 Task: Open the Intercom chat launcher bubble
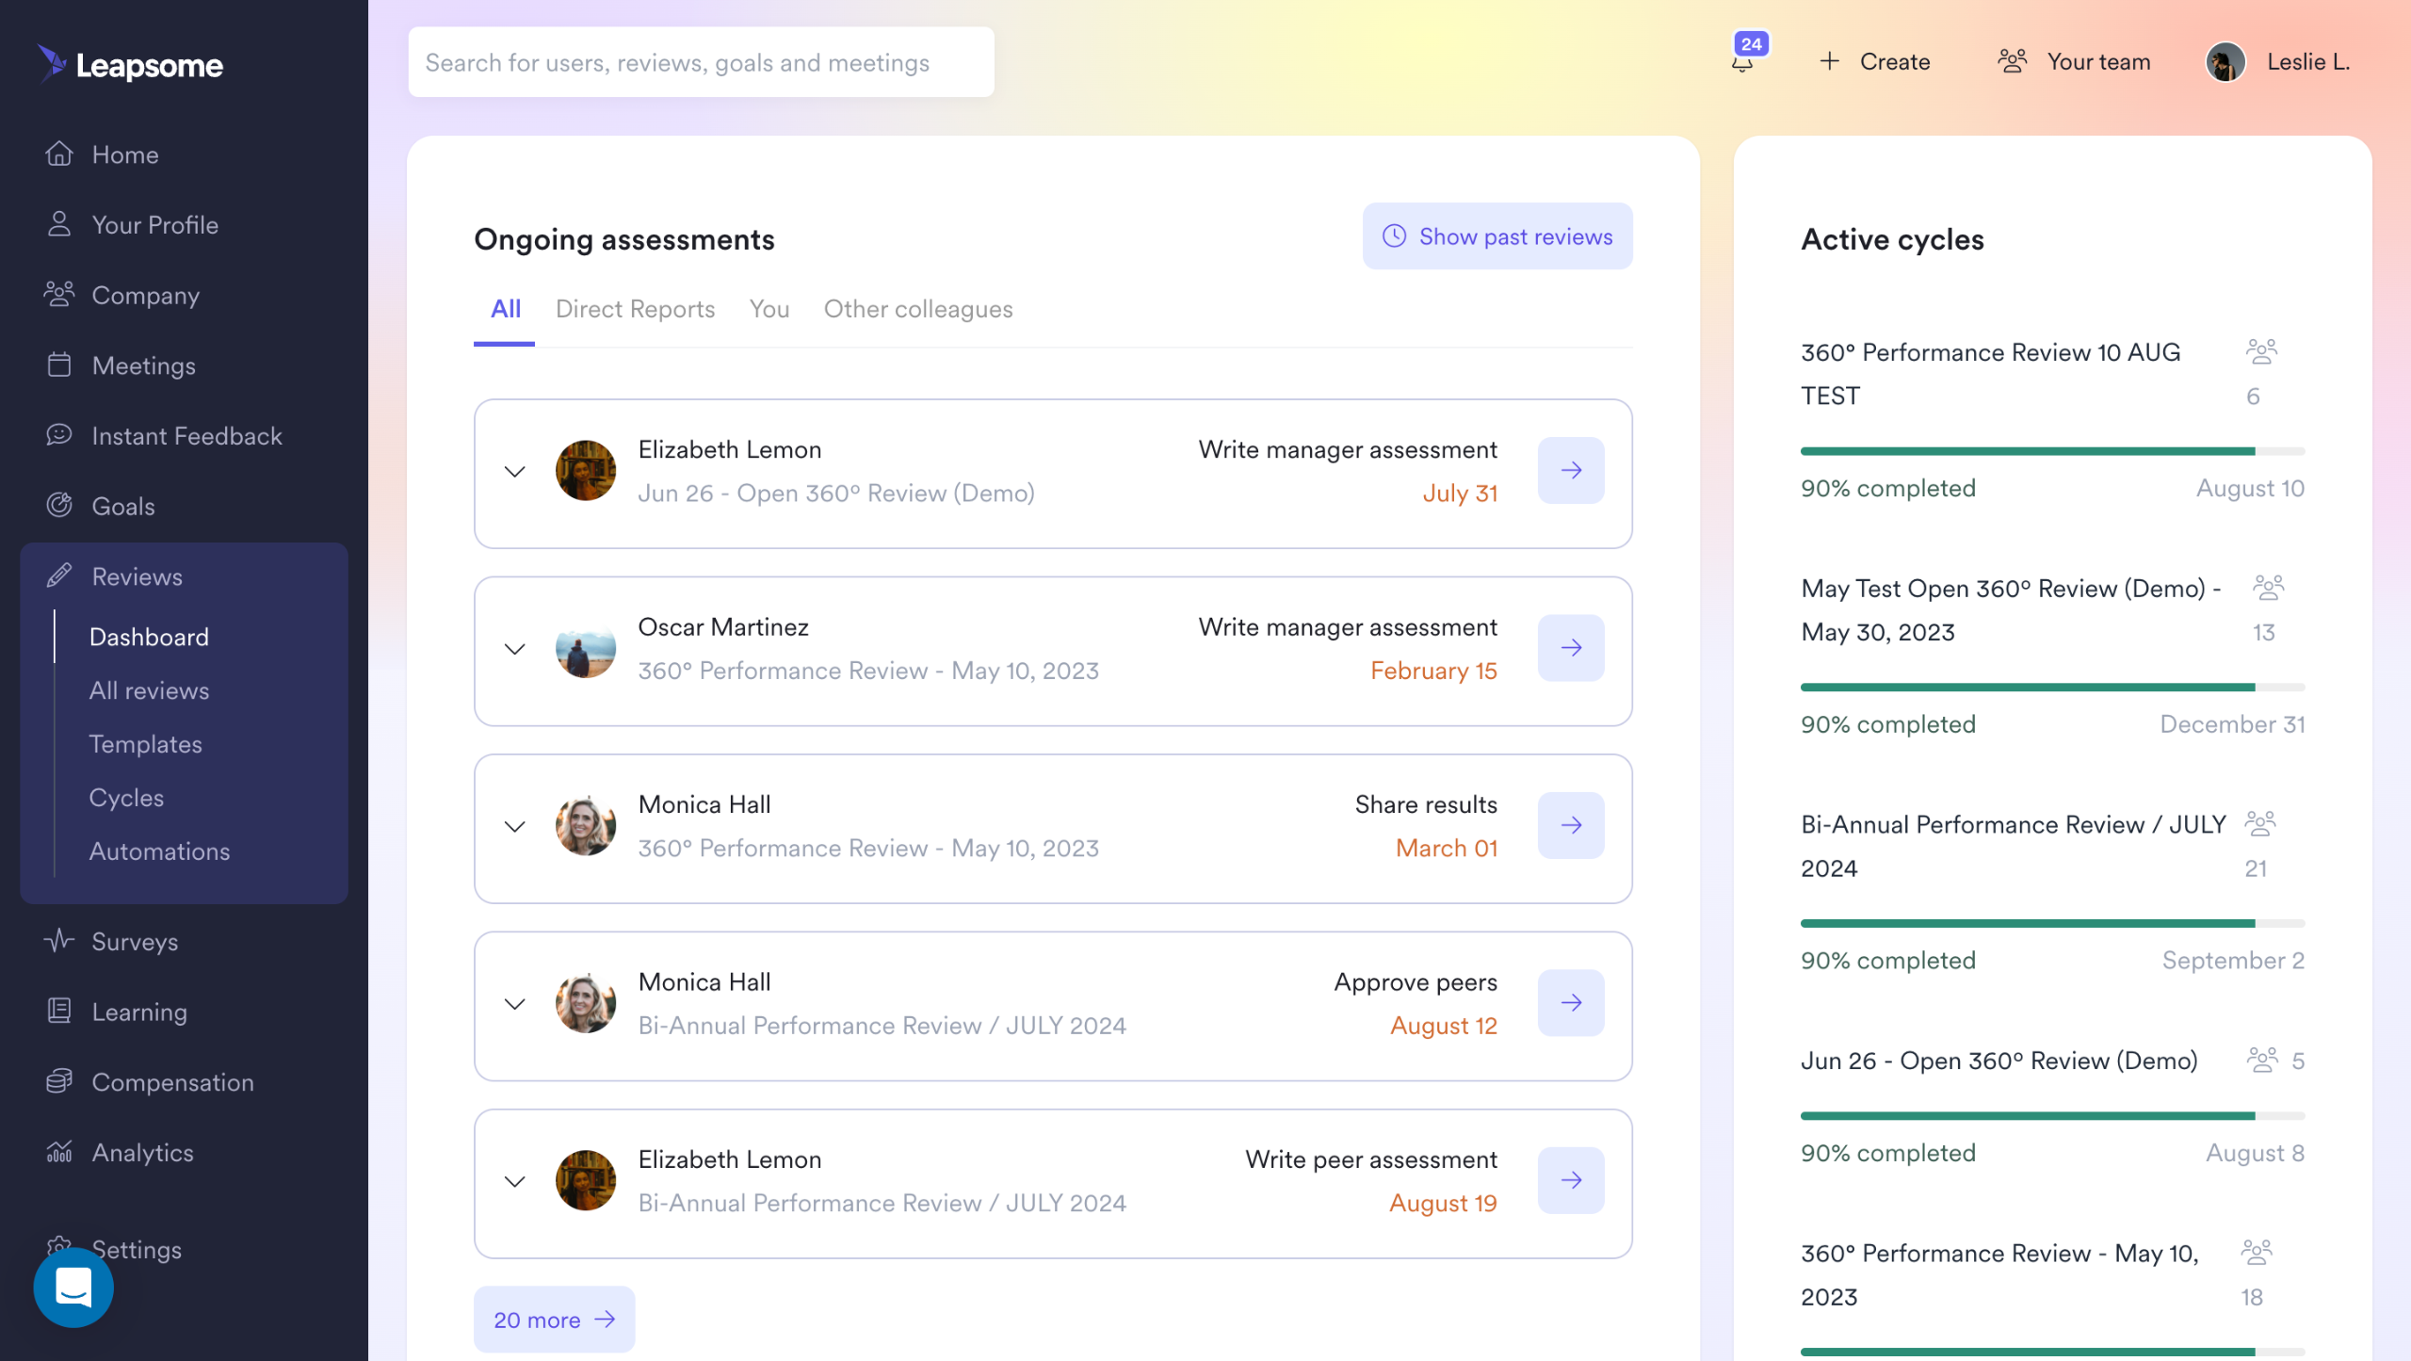pos(73,1288)
